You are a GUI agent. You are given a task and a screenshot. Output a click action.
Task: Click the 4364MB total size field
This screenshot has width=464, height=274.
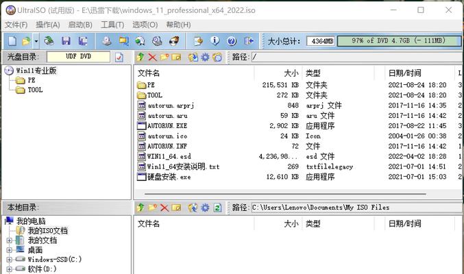coord(321,41)
